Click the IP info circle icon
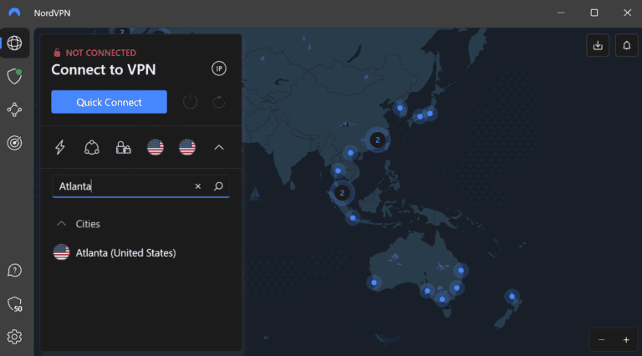Viewport: 642px width, 356px height. (x=219, y=69)
